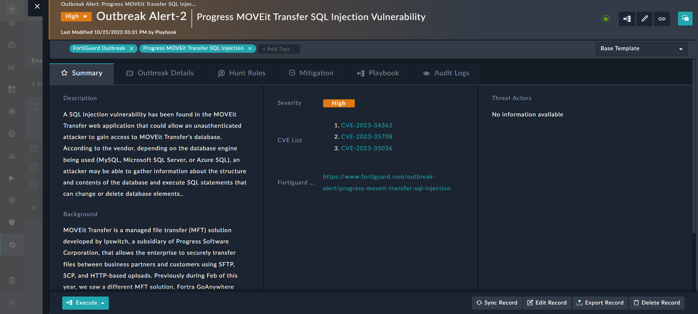
Task: Open the briefcase sidebar icon
Action: (12, 45)
